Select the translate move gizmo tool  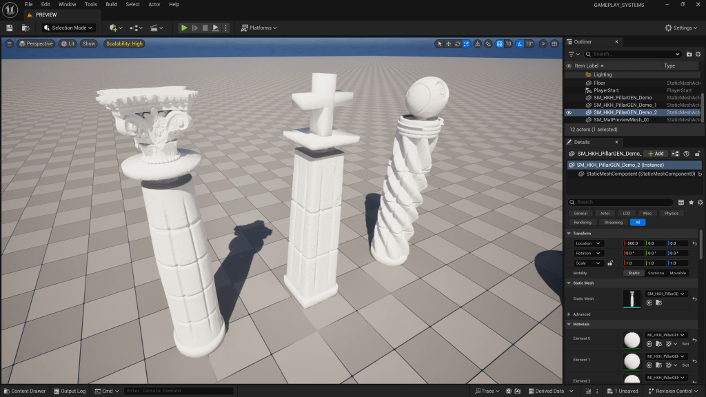448,43
